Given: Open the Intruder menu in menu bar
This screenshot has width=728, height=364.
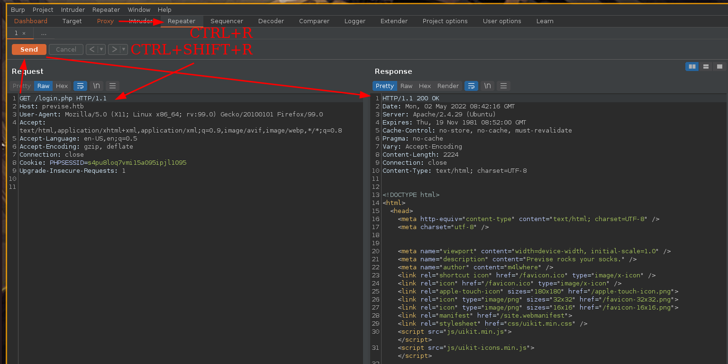Looking at the screenshot, I should point(73,9).
